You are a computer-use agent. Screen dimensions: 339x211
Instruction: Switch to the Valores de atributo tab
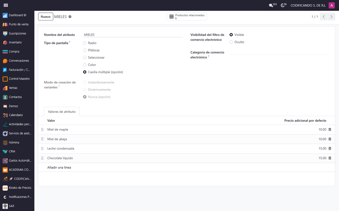point(62,111)
